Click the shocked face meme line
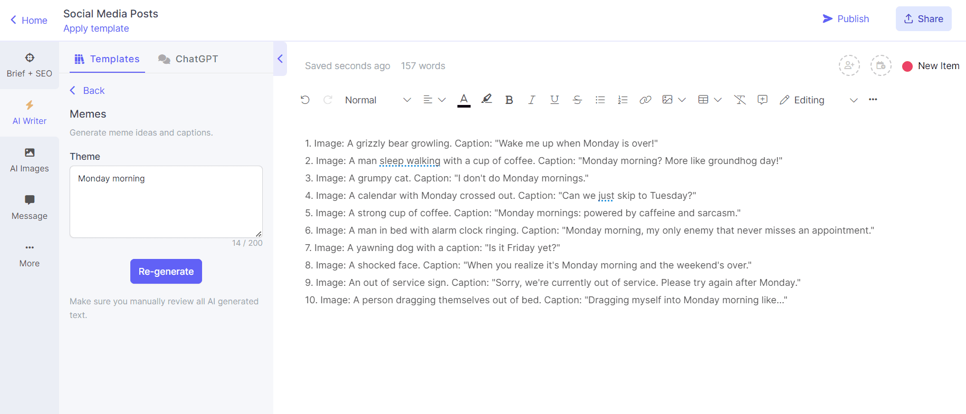Viewport: 966px width, 414px height. (x=528, y=265)
